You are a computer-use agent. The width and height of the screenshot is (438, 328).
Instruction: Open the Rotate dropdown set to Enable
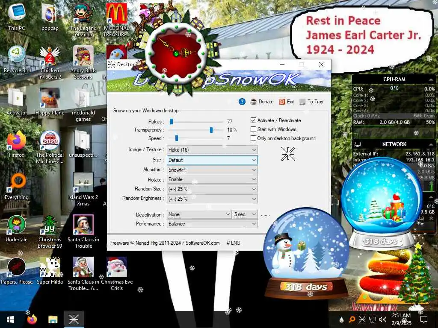[x=212, y=179]
